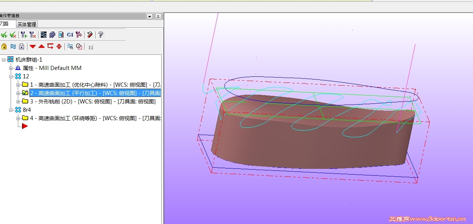This screenshot has height=224, width=473.
Task: Click the red insert arrow in the operations tree
Action: pyautogui.click(x=25, y=126)
